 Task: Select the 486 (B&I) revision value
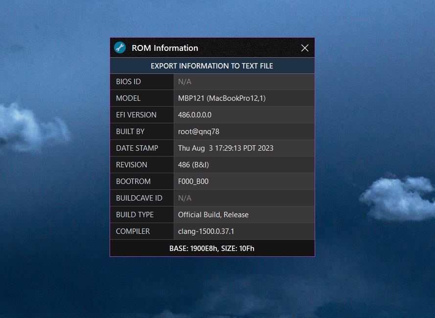(193, 165)
